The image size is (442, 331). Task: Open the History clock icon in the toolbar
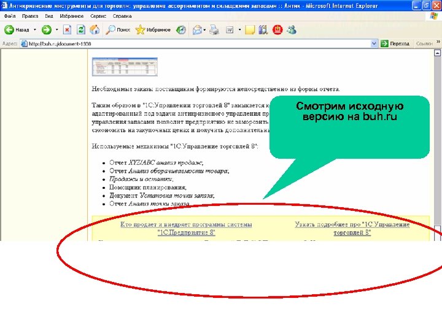180,29
